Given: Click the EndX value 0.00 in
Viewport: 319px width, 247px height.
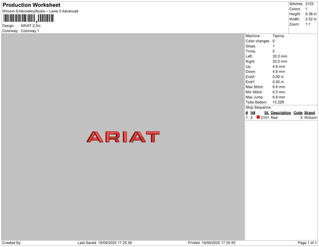Looking at the screenshot, I should pos(278,77).
